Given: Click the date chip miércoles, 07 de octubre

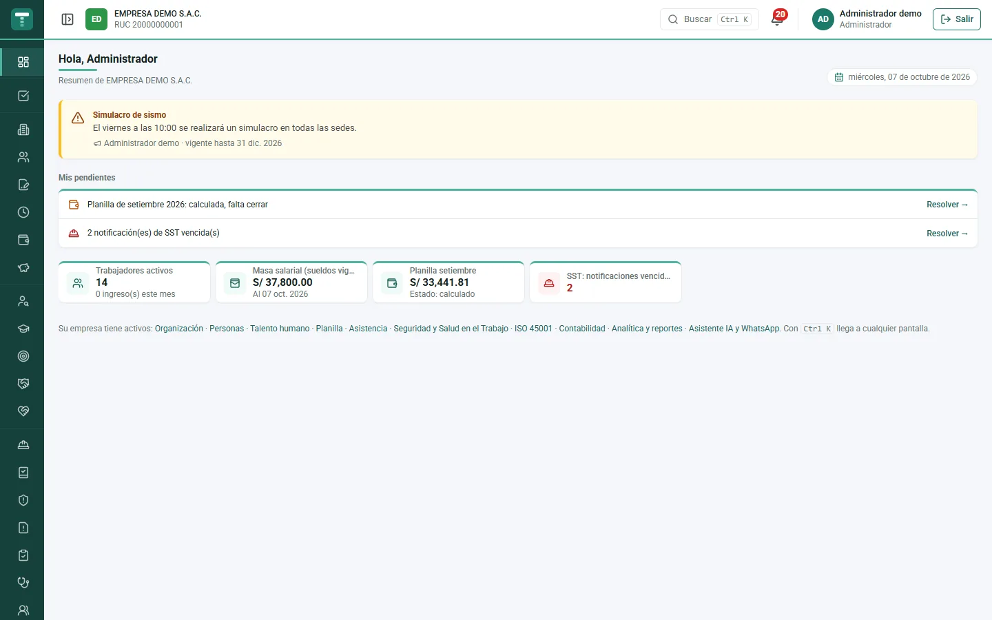Looking at the screenshot, I should (902, 77).
